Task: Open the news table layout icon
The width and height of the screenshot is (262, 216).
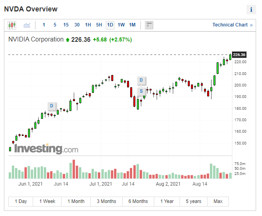Action: 149,25
